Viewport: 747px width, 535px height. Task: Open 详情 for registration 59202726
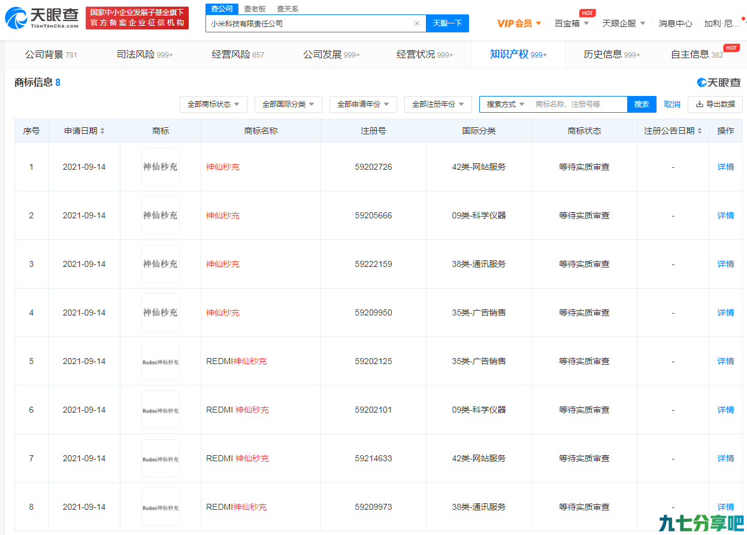[x=725, y=167]
